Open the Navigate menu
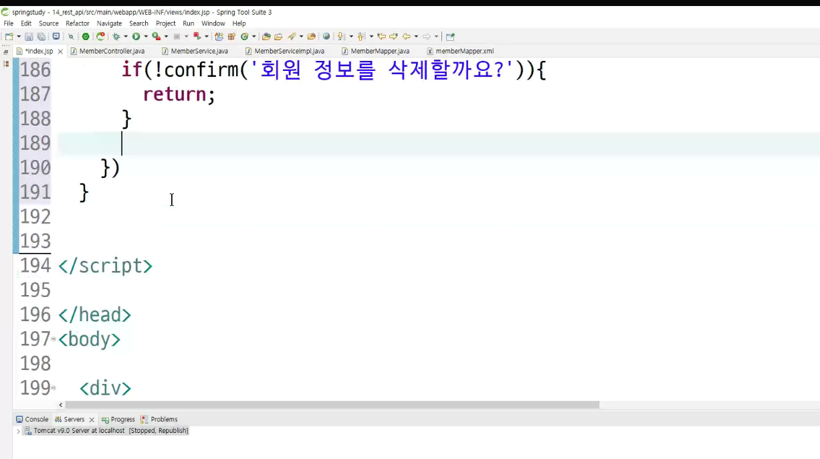 110,23
